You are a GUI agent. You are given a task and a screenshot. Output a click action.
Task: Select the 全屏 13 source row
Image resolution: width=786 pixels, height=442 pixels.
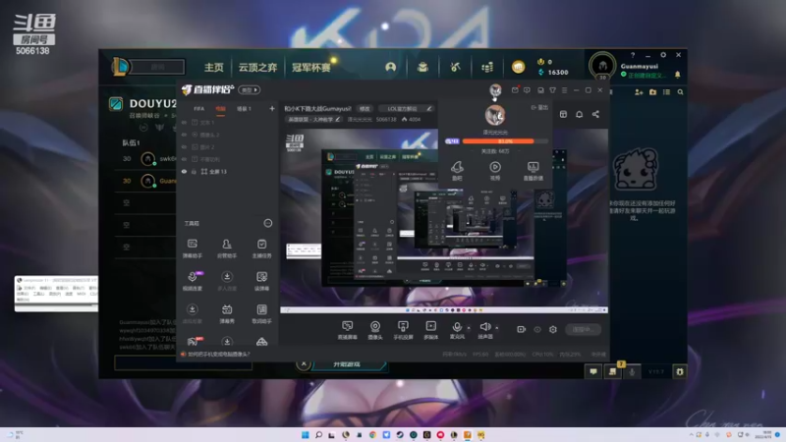click(x=228, y=171)
